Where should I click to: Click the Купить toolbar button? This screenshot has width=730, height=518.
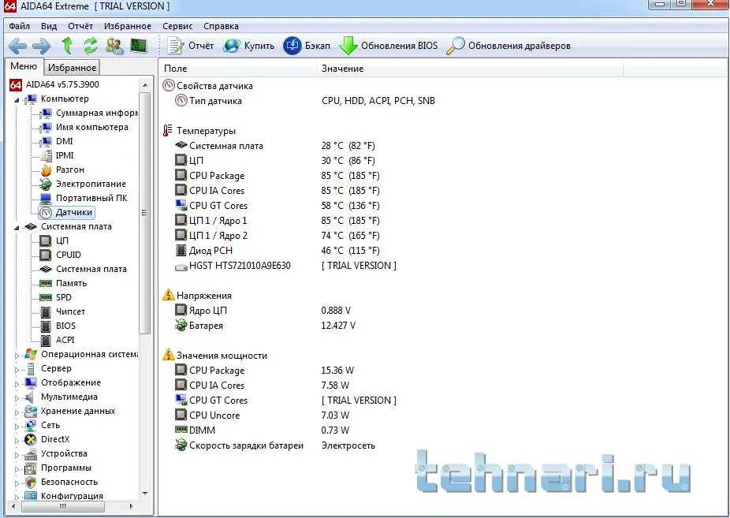(x=248, y=46)
